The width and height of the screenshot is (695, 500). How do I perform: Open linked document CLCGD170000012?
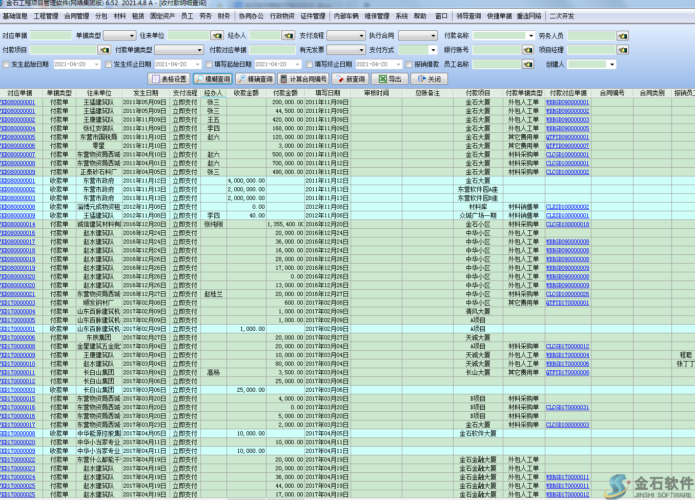pyautogui.click(x=567, y=346)
